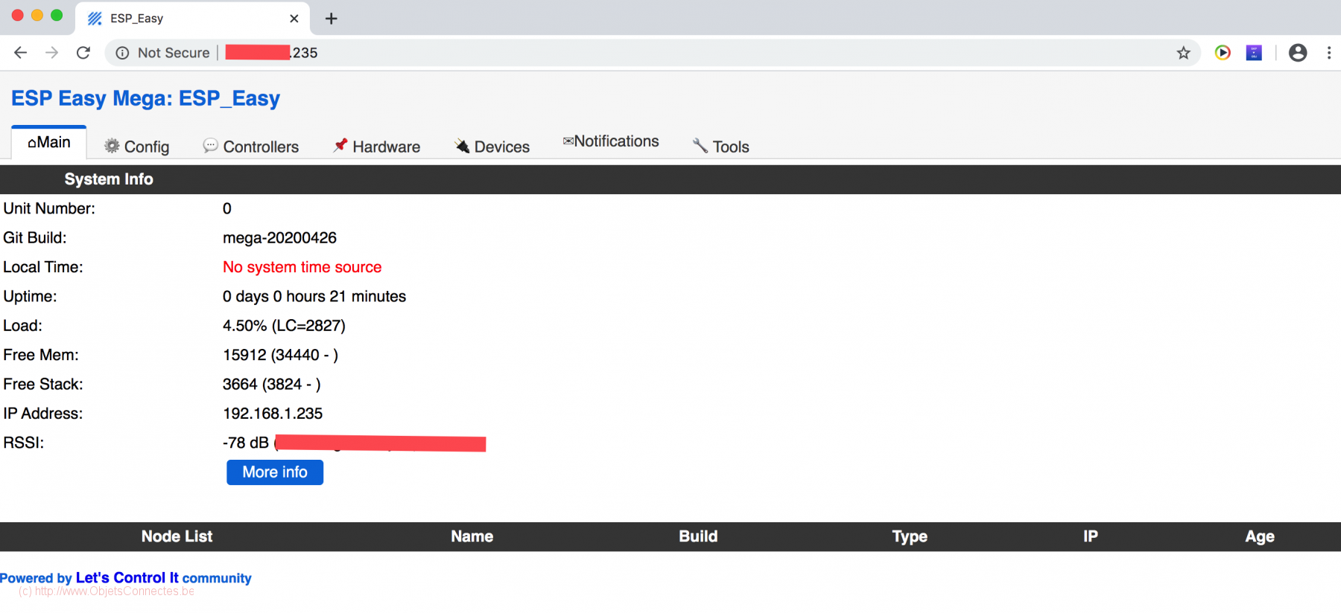This screenshot has height=613, width=1341.
Task: Click the Node List column header
Action: coord(177,536)
